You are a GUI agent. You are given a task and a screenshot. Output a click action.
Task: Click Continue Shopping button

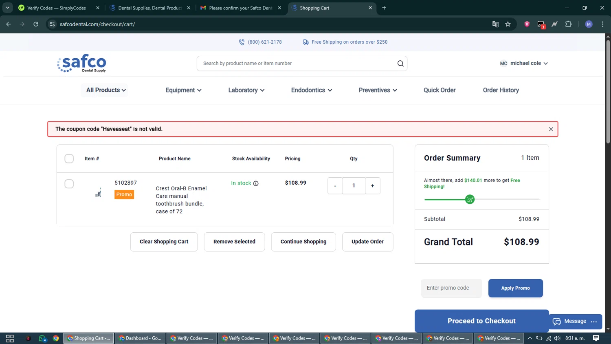click(x=303, y=242)
